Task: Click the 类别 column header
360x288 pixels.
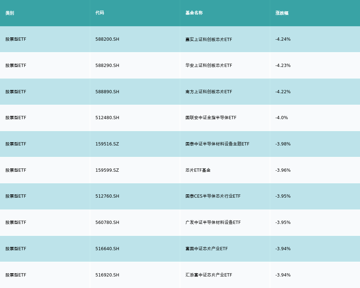Action: point(10,13)
